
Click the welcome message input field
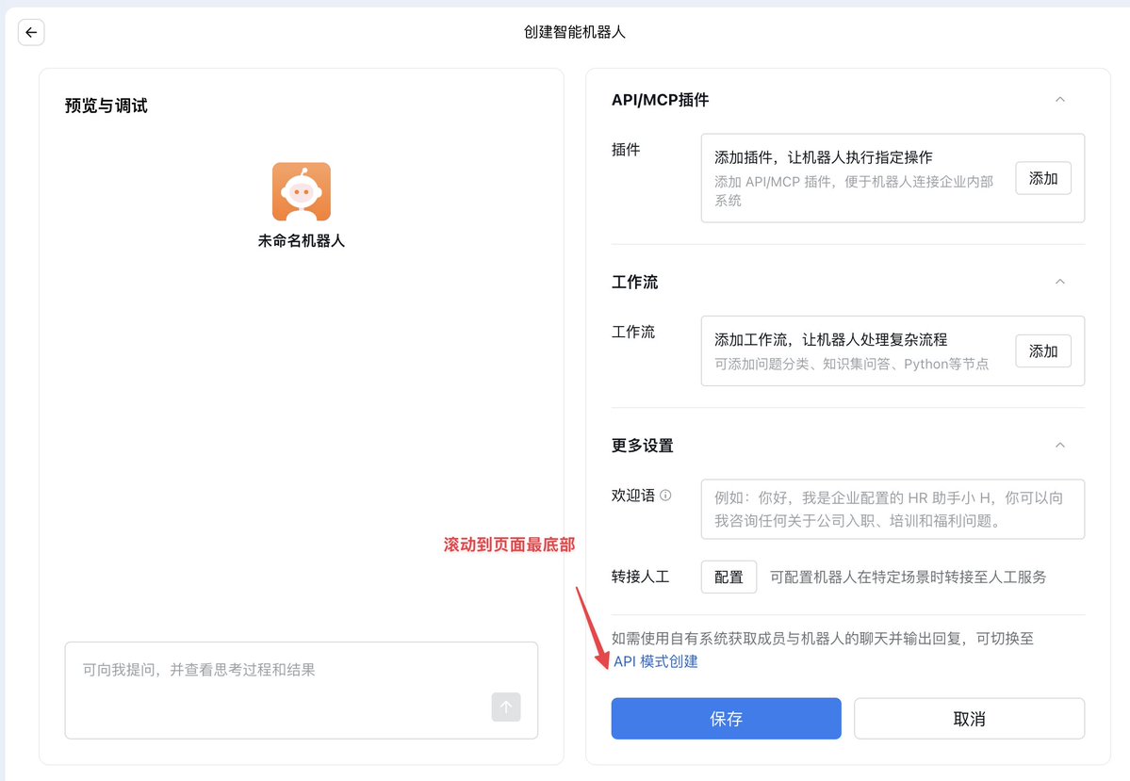click(892, 509)
